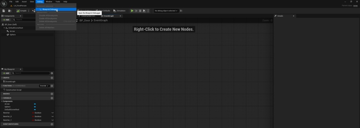Add new macro with Macros plus icon
Image resolution: width=360 pixels, height=128 pixels.
point(52,94)
